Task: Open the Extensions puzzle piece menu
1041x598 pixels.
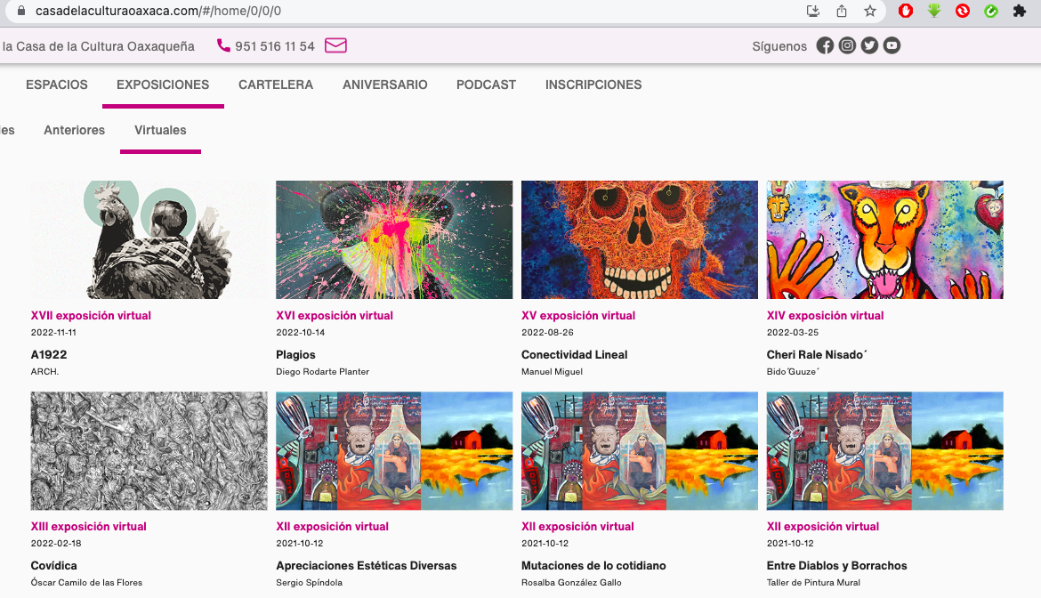Action: pos(1020,12)
